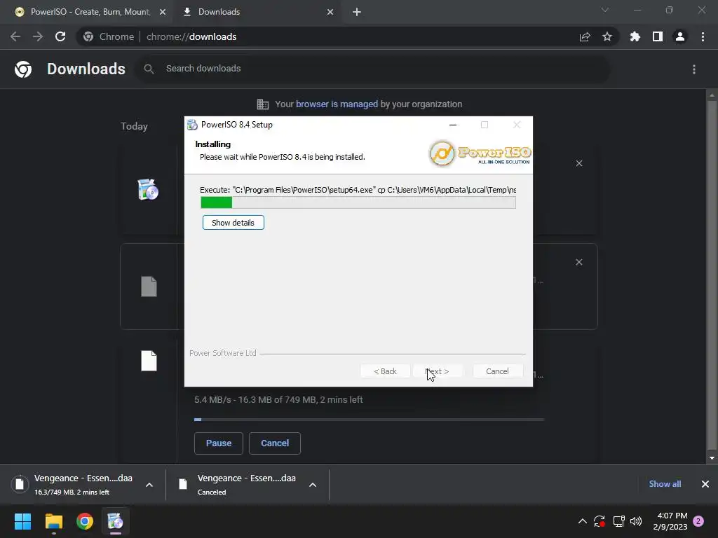Click the Next button in Setup
The width and height of the screenshot is (718, 538).
coord(438,371)
